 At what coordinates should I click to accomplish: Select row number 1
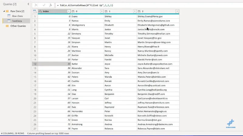point(35,16)
